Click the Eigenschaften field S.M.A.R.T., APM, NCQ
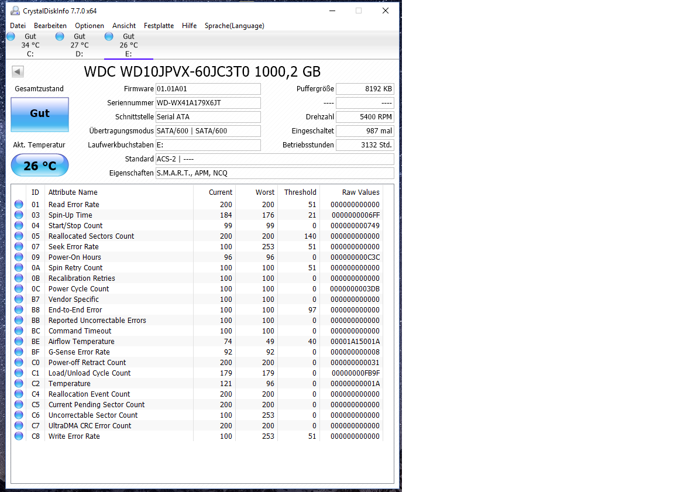 (274, 173)
